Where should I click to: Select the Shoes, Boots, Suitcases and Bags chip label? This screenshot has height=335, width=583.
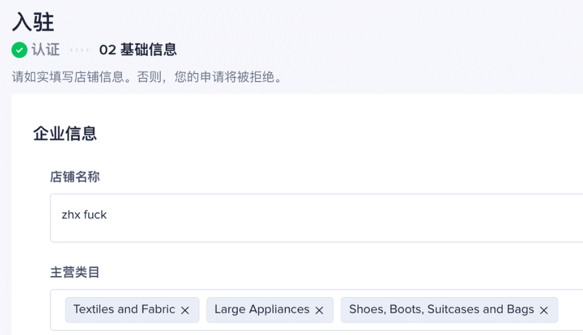(x=441, y=310)
